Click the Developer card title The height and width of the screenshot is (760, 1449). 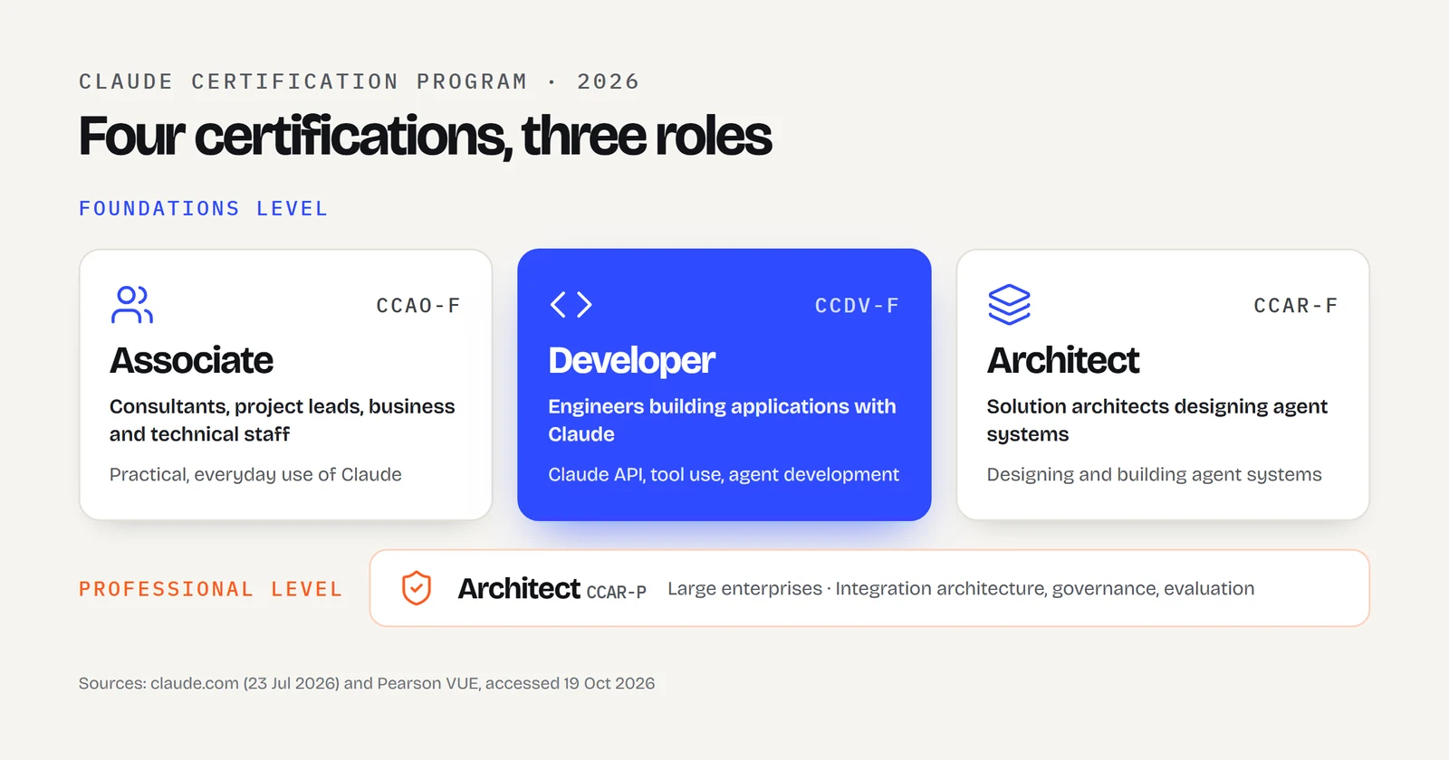coord(631,360)
